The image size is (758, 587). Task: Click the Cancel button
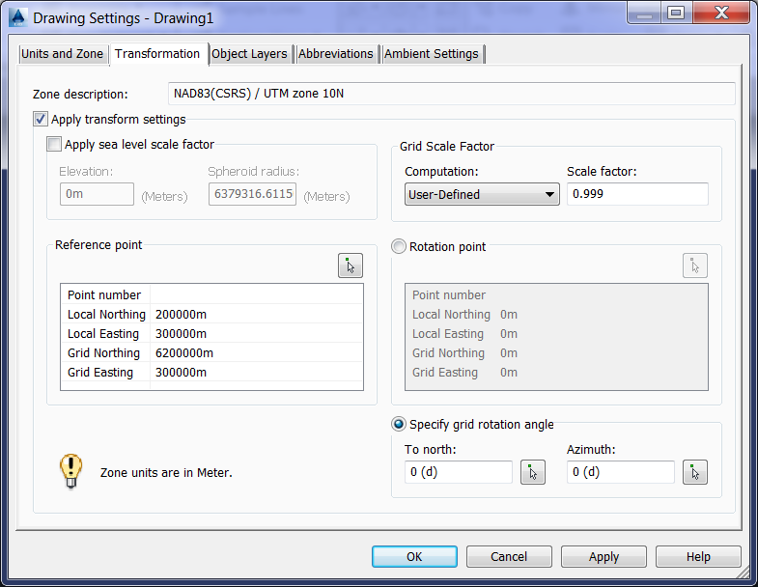[509, 556]
